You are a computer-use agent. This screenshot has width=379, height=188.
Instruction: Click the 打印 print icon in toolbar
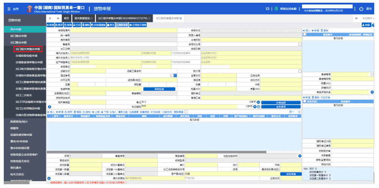(x=76, y=25)
